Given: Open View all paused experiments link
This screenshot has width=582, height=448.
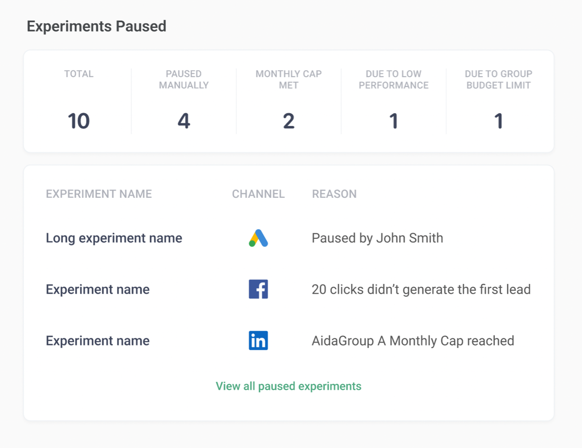Looking at the screenshot, I should pos(288,386).
